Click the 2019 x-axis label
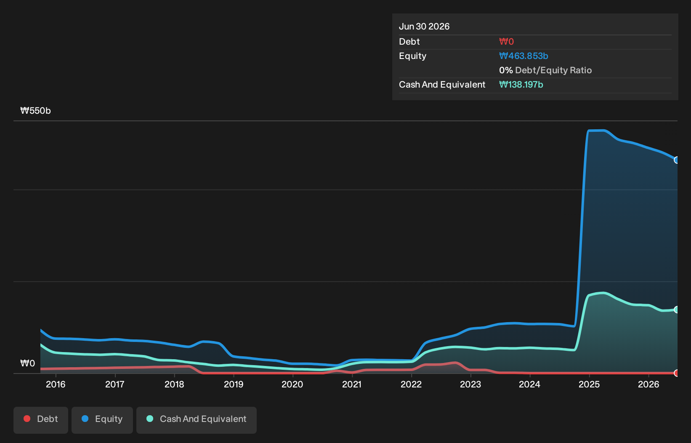Screen dimensions: 691x443 click(x=234, y=384)
